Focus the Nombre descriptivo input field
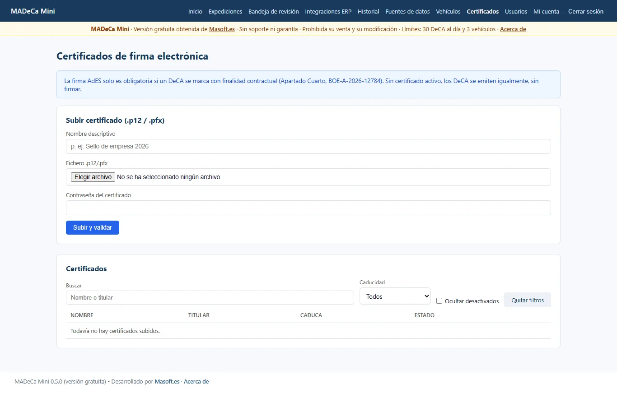Image resolution: width=617 pixels, height=393 pixels. click(x=308, y=146)
